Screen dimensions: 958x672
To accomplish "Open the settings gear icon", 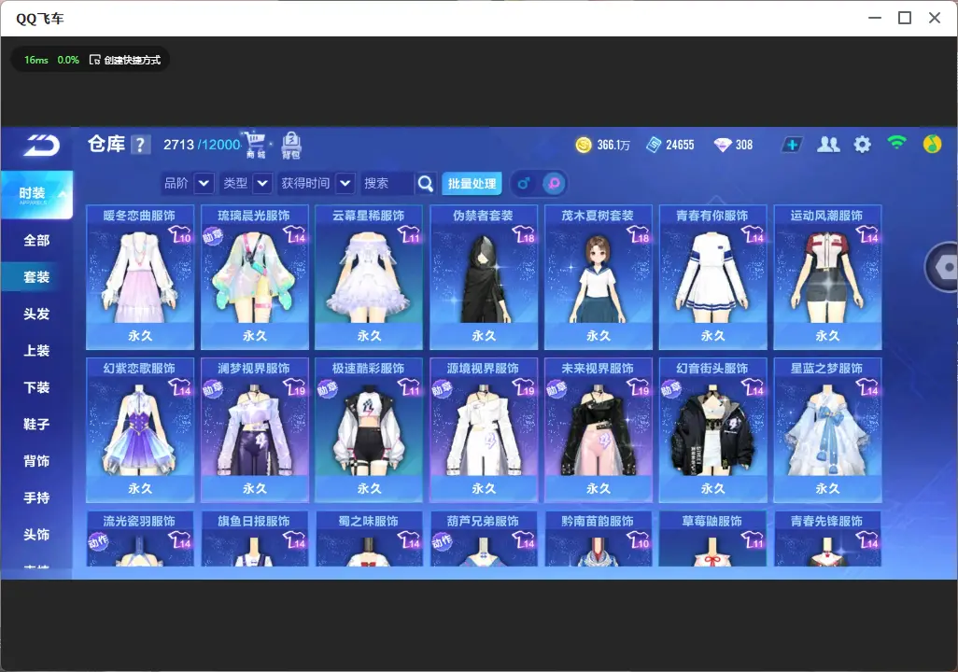I will 862,145.
